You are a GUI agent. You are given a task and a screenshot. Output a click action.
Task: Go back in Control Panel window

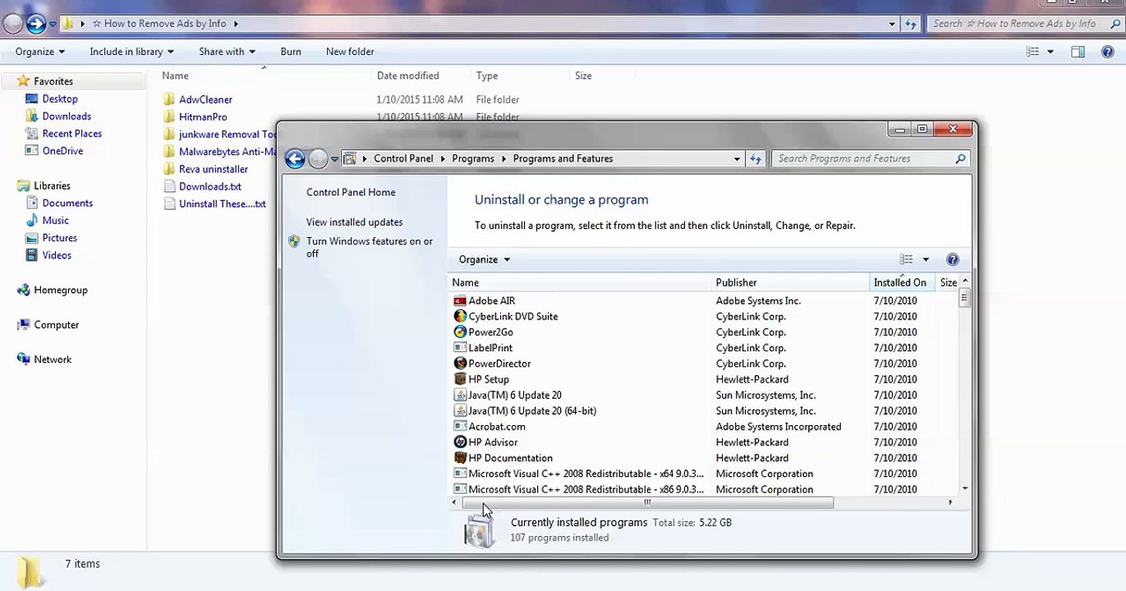coord(295,158)
